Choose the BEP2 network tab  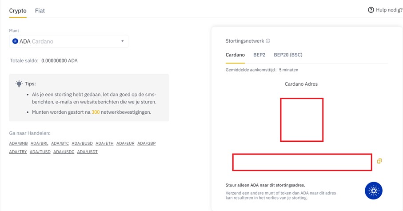[259, 55]
